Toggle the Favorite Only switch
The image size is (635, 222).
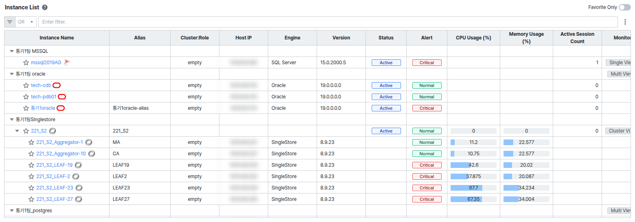pyautogui.click(x=624, y=7)
